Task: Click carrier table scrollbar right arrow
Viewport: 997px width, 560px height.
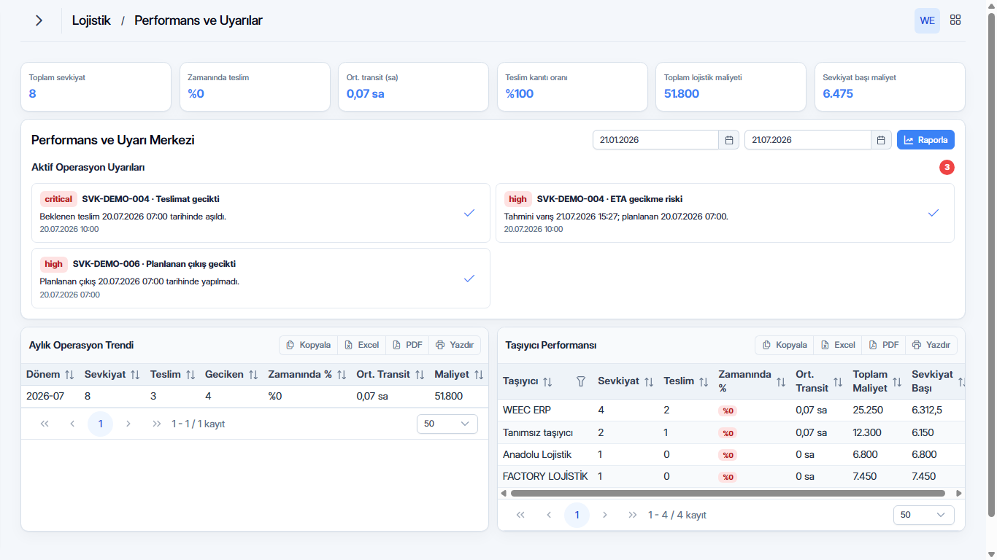Action: pyautogui.click(x=959, y=494)
